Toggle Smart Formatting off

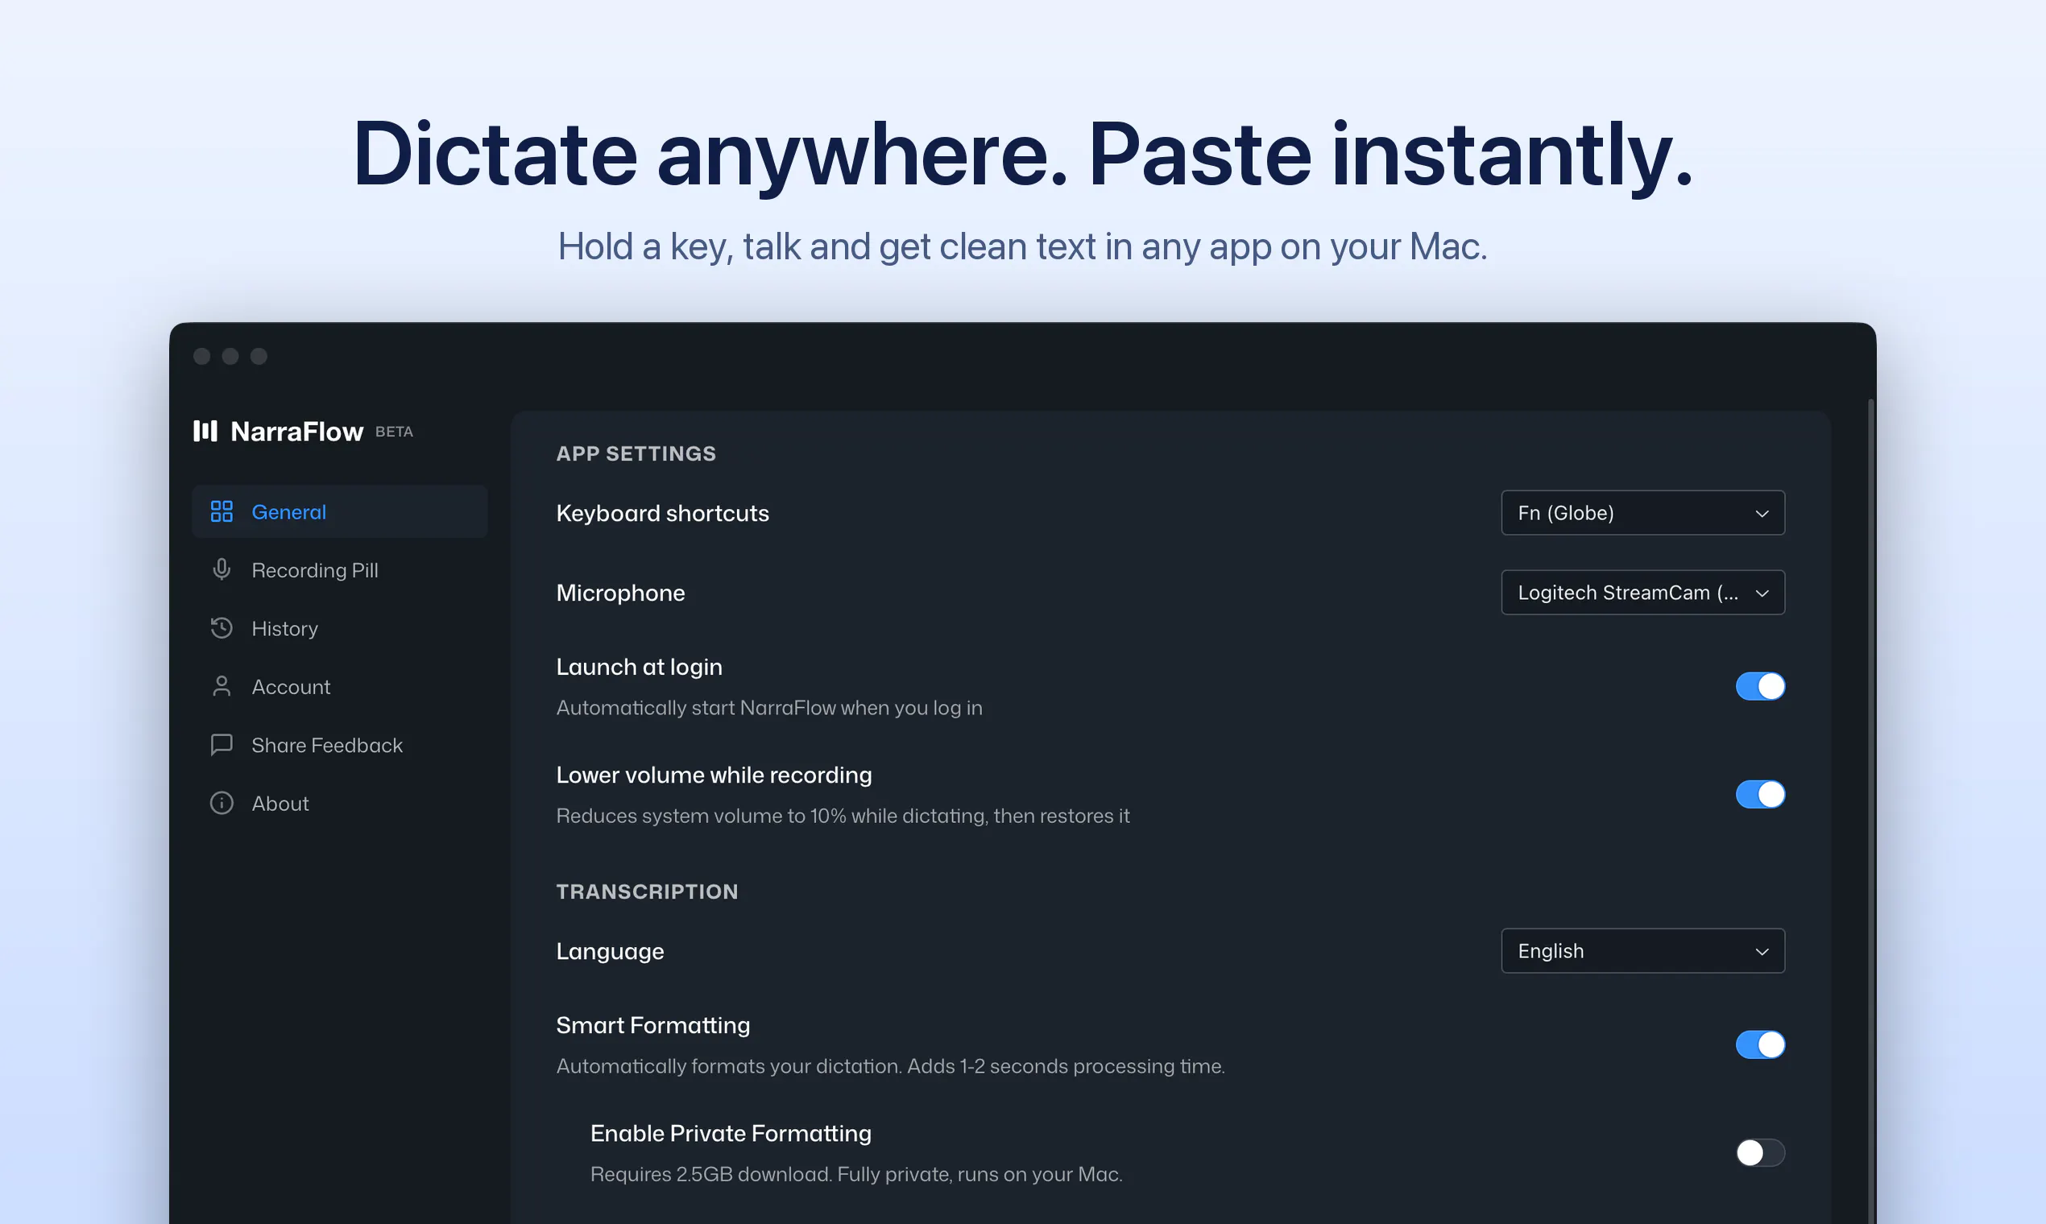(x=1760, y=1045)
